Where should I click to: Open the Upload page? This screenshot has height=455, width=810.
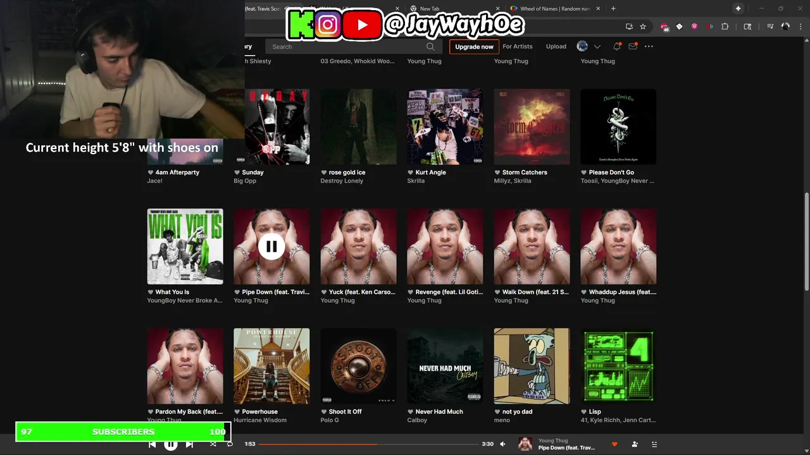pyautogui.click(x=556, y=46)
